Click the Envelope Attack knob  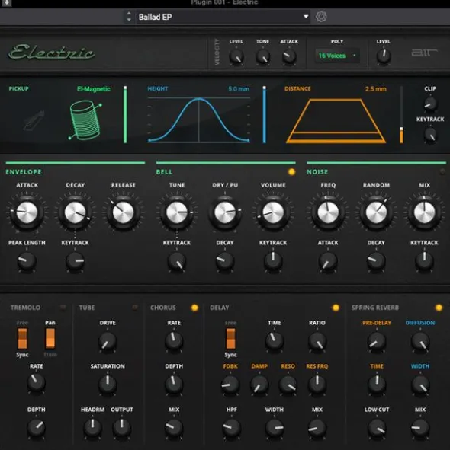27,212
